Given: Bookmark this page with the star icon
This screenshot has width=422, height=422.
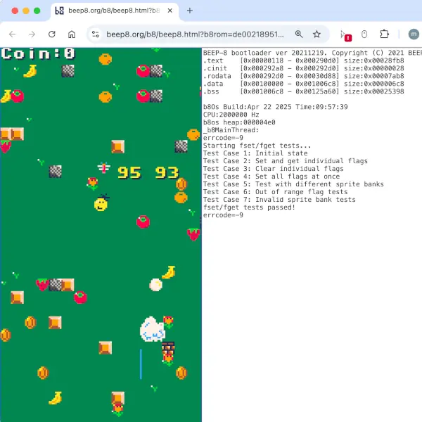Looking at the screenshot, I should click(317, 34).
